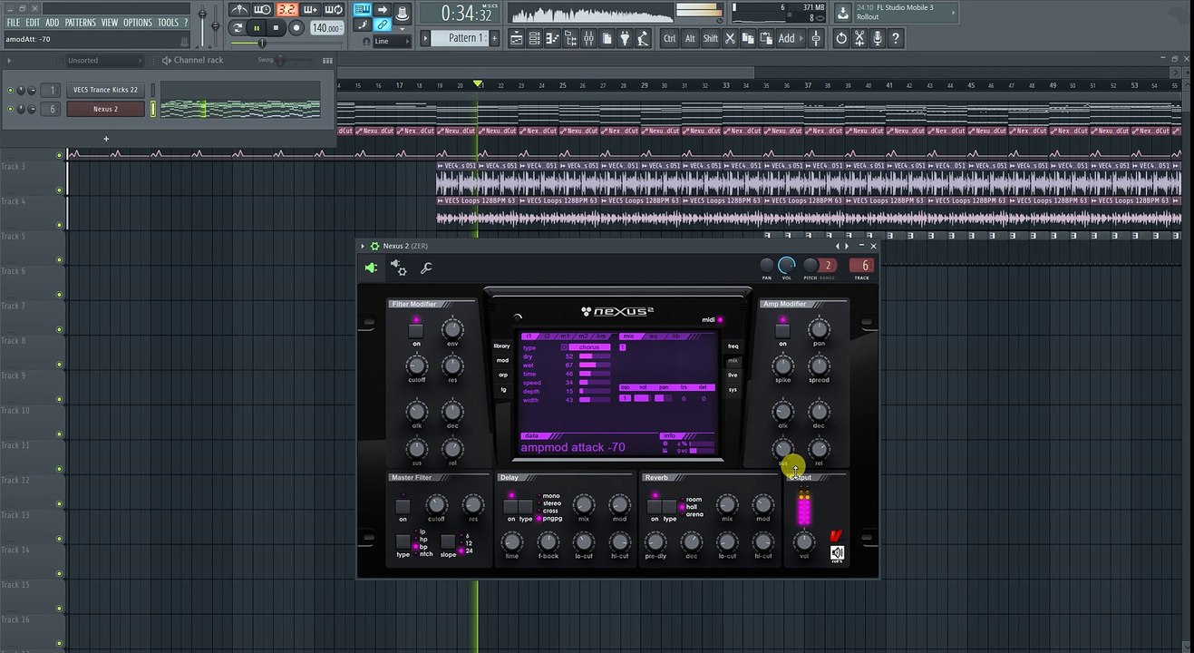1194x653 pixels.
Task: Pause playback with the pause button
Action: pos(257,28)
